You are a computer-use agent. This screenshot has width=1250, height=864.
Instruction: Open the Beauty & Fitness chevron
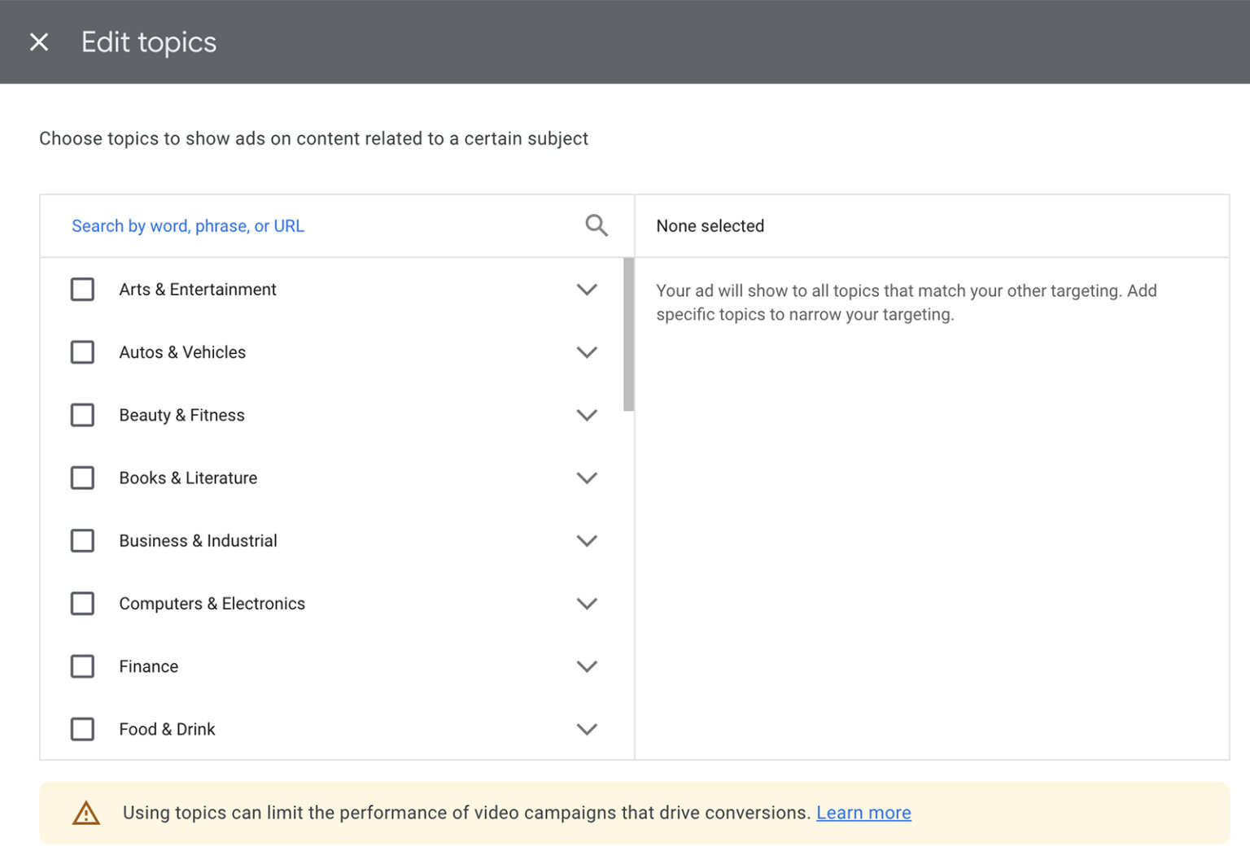coord(587,415)
